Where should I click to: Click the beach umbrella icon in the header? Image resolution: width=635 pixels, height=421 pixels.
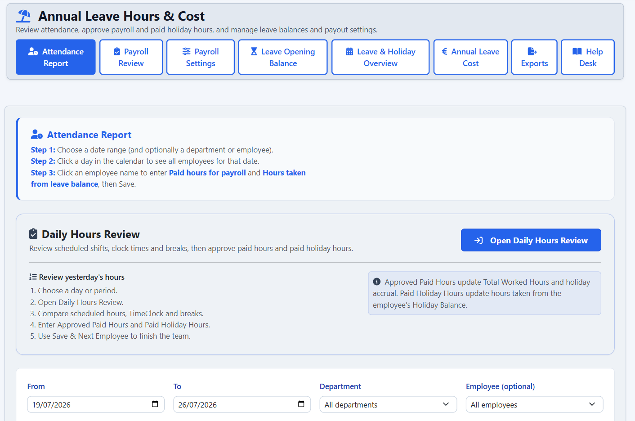23,16
